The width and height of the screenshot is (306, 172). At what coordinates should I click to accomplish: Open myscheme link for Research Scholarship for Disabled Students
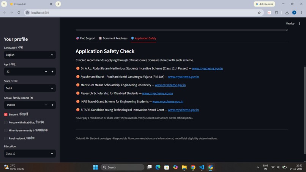[x=158, y=93]
